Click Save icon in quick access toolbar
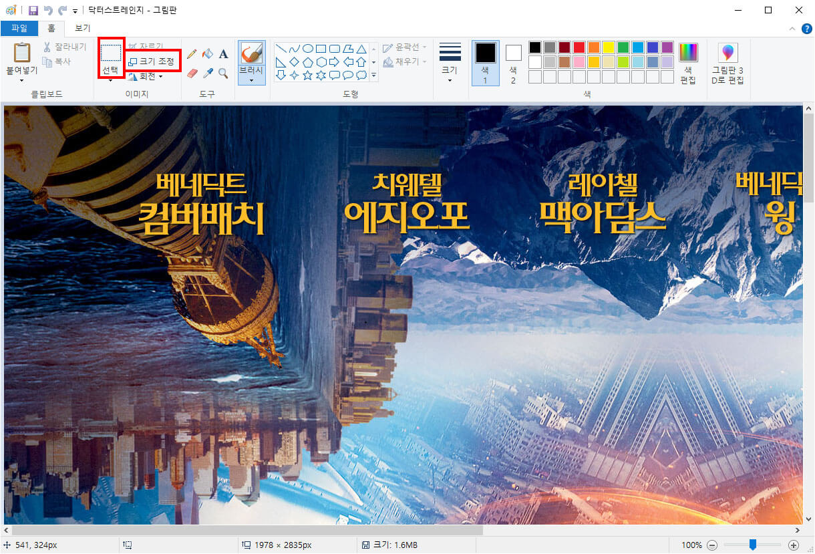The width and height of the screenshot is (815, 554). click(x=33, y=10)
